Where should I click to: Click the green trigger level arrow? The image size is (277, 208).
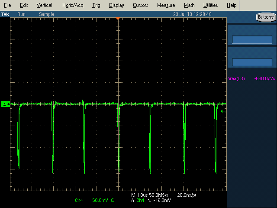pos(223,111)
